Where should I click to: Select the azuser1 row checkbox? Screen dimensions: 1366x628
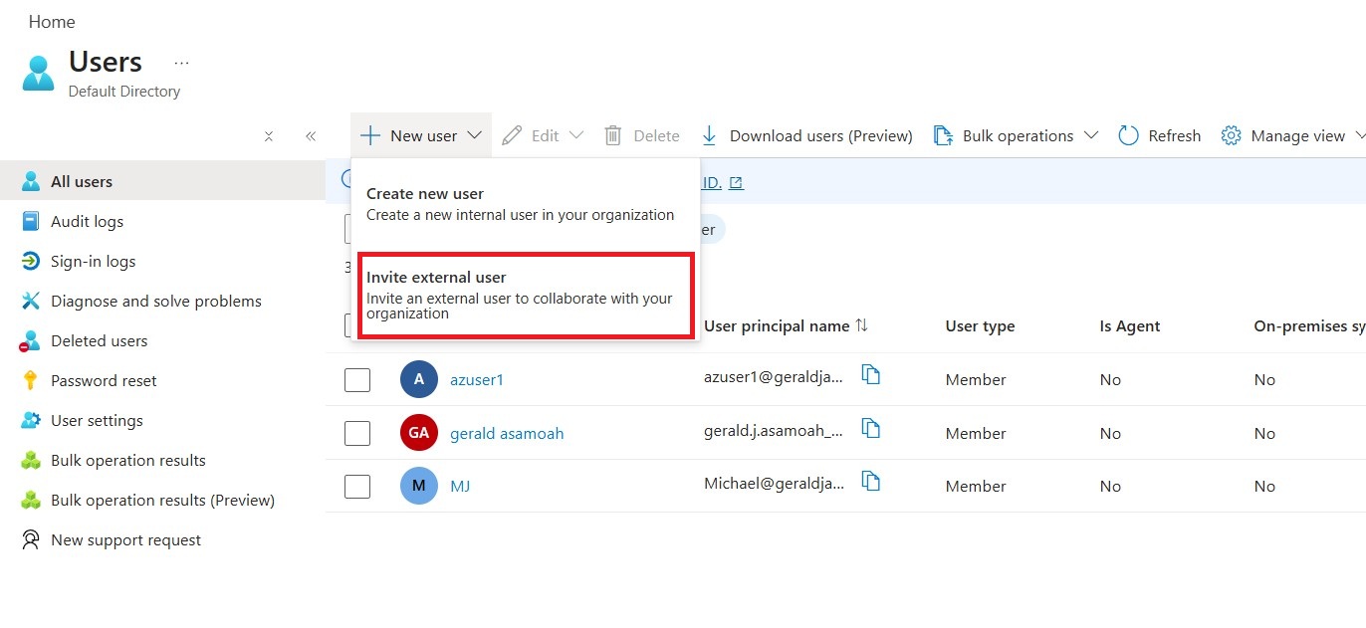(357, 380)
